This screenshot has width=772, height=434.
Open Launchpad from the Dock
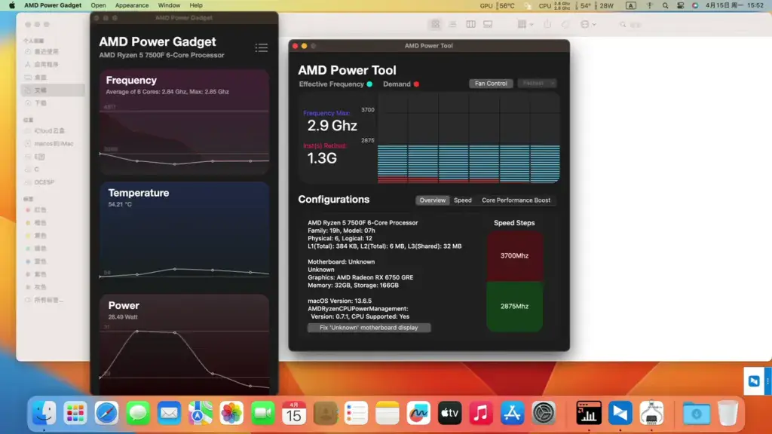click(75, 413)
